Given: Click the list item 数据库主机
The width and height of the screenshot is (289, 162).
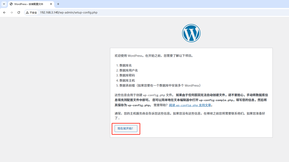Looking at the screenshot, I should tap(127, 80).
